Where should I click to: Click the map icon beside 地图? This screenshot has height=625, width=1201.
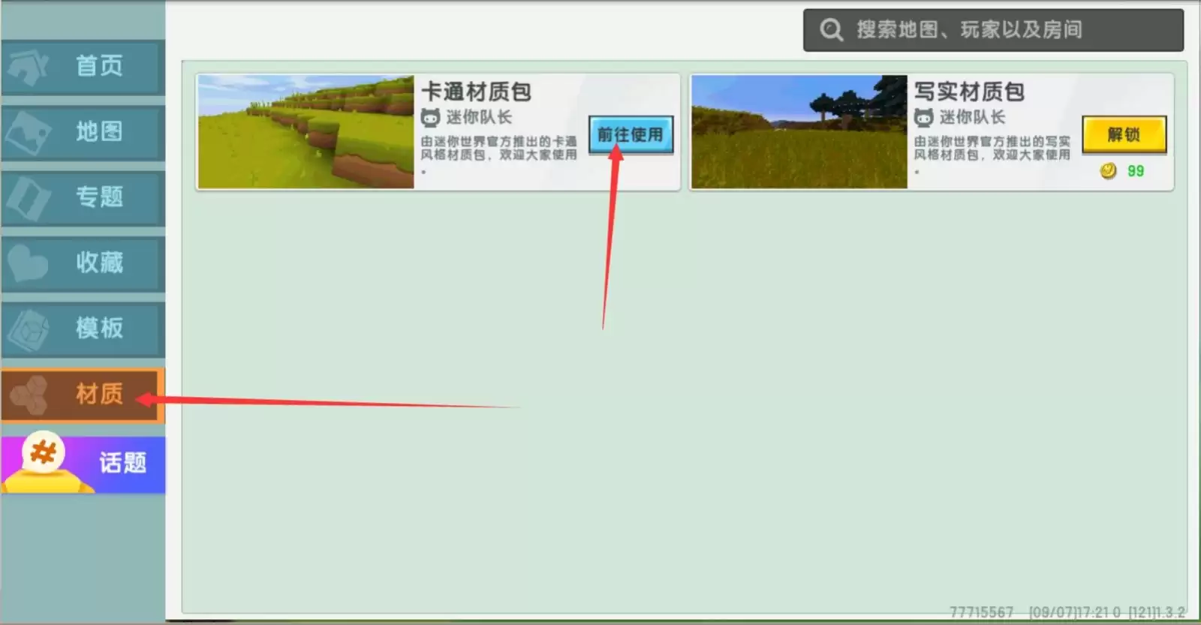coord(28,132)
